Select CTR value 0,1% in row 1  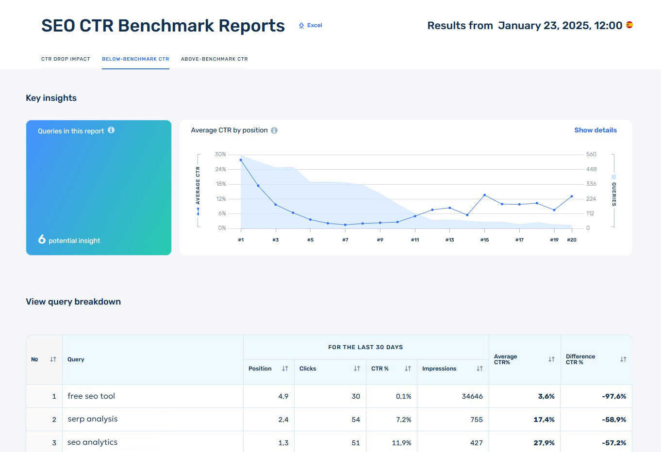point(403,396)
